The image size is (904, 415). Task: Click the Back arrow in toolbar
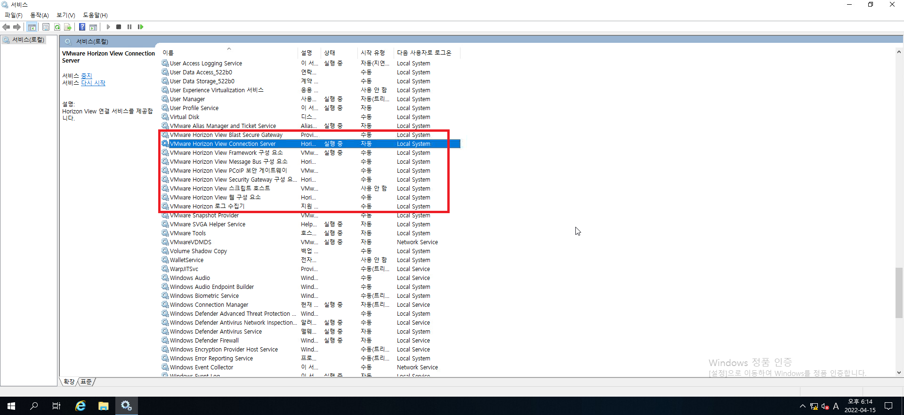click(6, 27)
